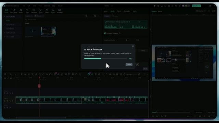Click the Voice Beautification slider handle

coord(126,40)
